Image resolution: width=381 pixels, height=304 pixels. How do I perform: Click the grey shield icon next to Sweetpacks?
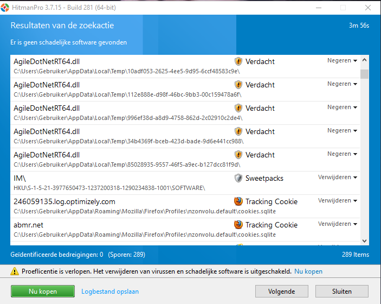238,178
